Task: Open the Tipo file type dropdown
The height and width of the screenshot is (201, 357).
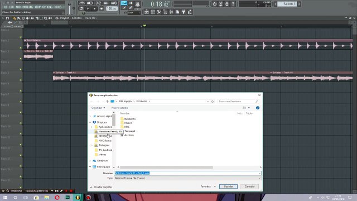Action: tap(187, 178)
